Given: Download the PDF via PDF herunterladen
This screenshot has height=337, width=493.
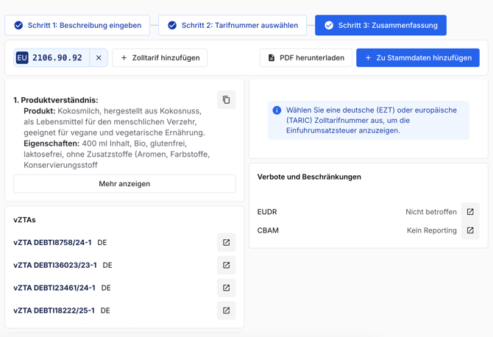Looking at the screenshot, I should (x=305, y=57).
